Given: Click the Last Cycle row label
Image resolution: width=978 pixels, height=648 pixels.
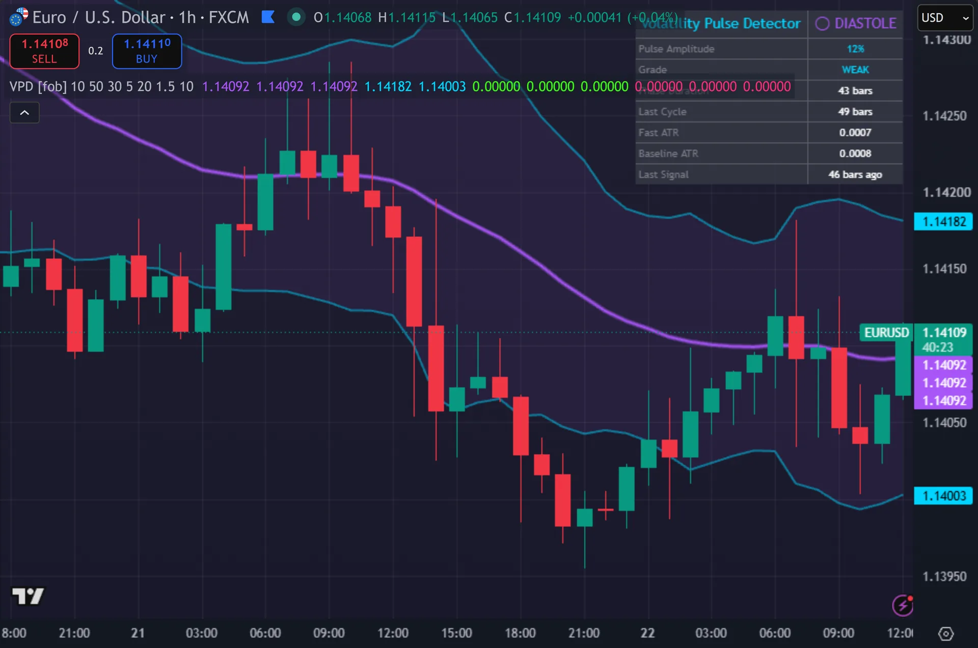Looking at the screenshot, I should [663, 112].
